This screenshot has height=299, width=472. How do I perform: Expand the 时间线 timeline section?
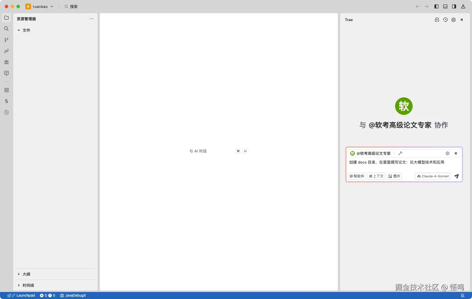click(26, 285)
